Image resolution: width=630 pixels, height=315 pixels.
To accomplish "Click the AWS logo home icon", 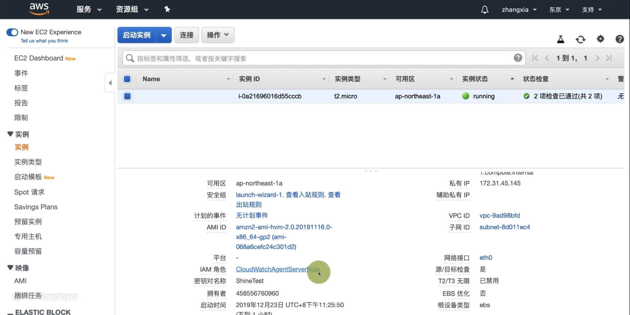I will click(39, 9).
